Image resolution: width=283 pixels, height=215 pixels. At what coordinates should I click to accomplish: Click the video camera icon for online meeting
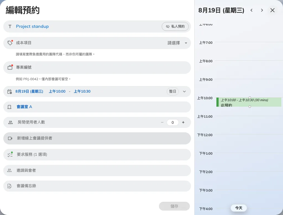(10, 138)
